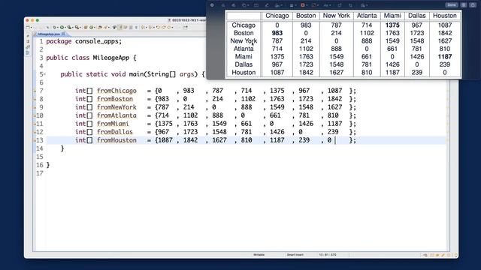The width and height of the screenshot is (481, 270).
Task: Click the Sign signature tool in markup toolbar
Action: coord(277,5)
